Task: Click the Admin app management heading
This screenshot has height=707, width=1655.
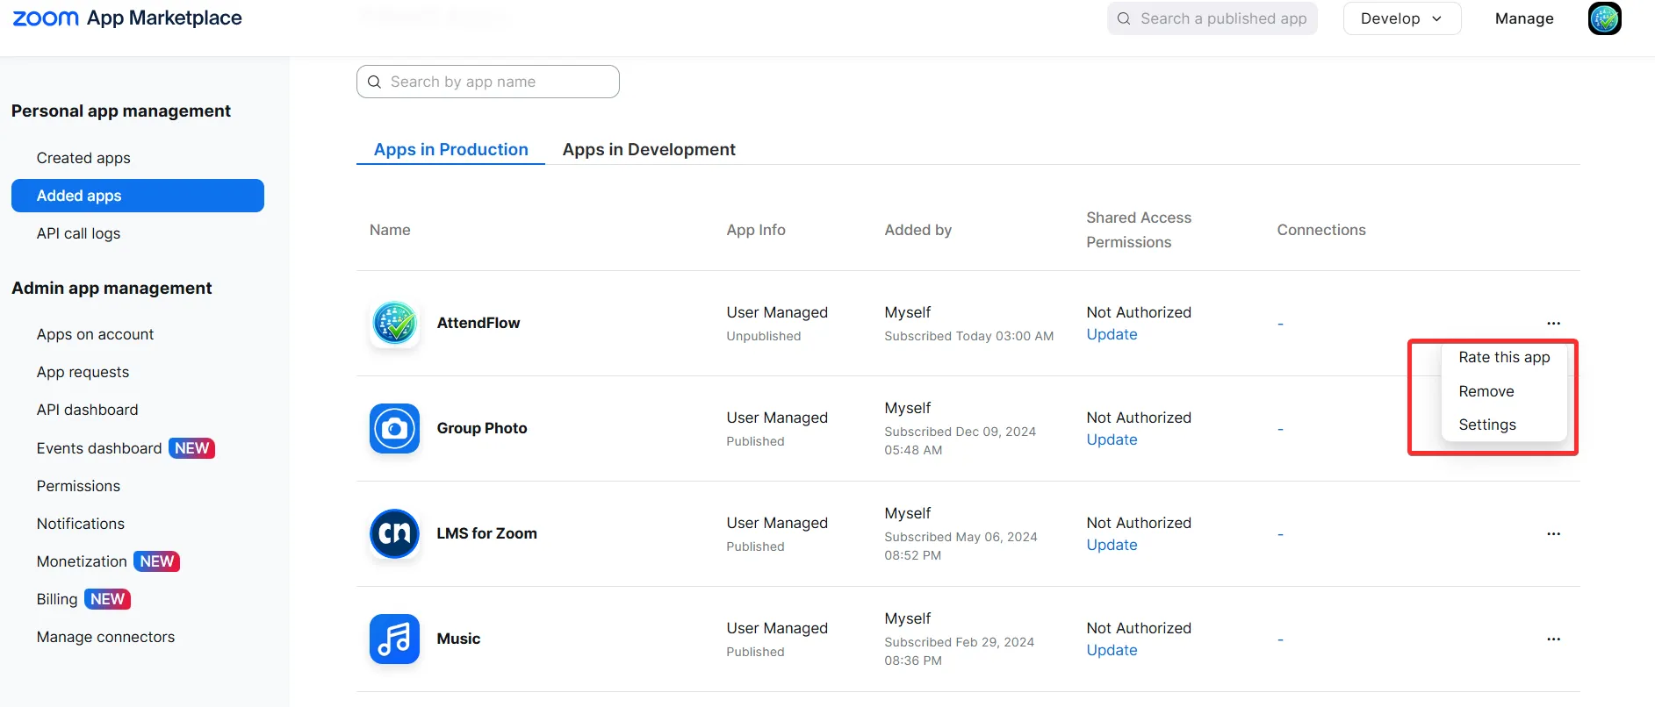Action: point(112,288)
